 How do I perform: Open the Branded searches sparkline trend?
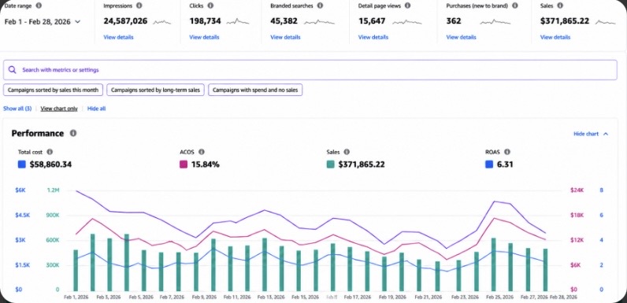319,21
